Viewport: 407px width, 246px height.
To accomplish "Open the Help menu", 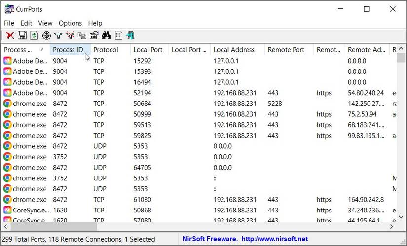I will coord(95,23).
